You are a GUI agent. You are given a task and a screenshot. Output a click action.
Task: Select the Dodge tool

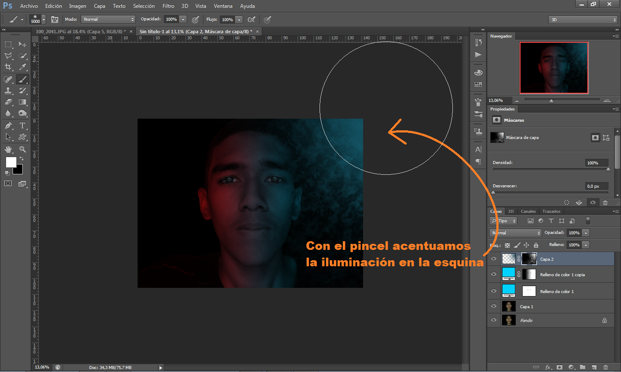pos(22,113)
